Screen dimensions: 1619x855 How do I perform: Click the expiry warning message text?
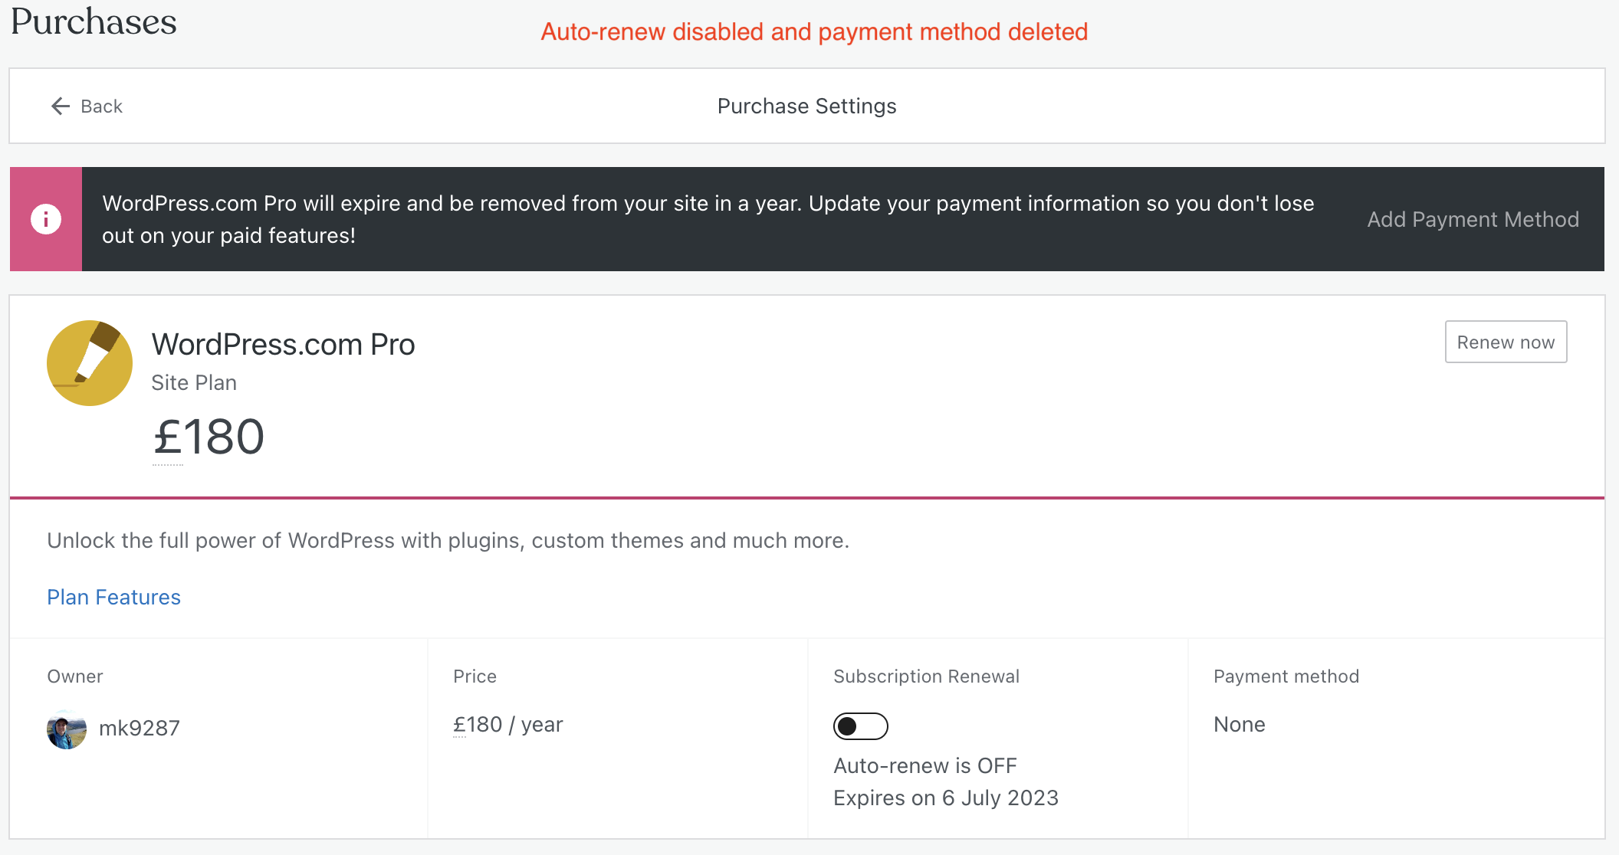tap(708, 219)
